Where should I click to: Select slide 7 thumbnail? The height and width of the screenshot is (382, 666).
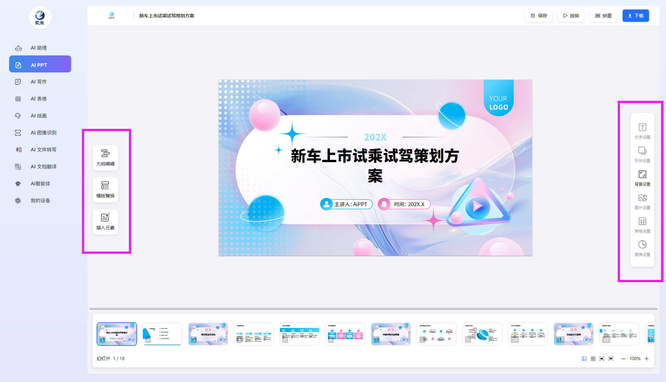pos(391,334)
